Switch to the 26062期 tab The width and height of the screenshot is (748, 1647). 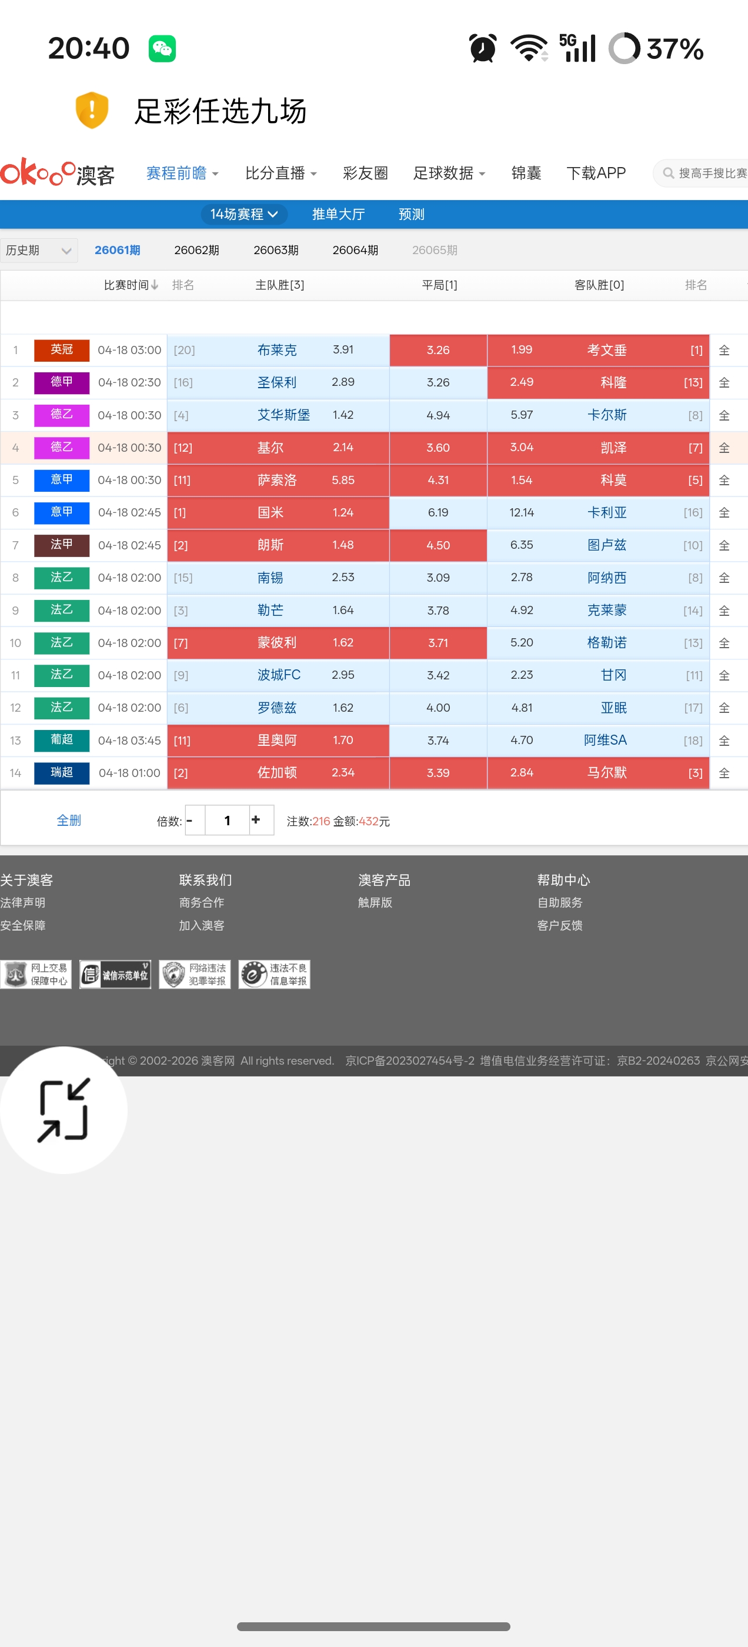pyautogui.click(x=196, y=251)
